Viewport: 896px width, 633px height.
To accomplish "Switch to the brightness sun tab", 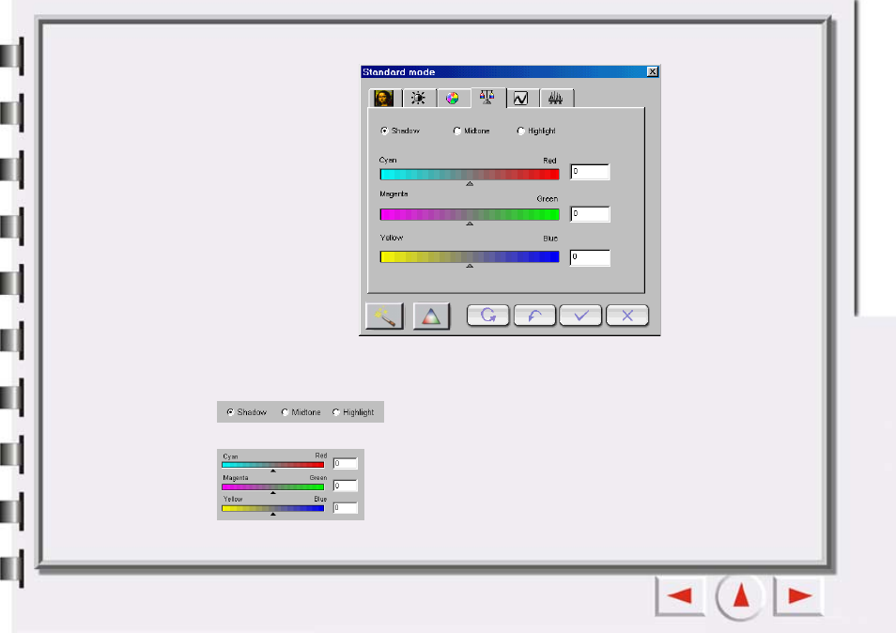I will click(418, 99).
